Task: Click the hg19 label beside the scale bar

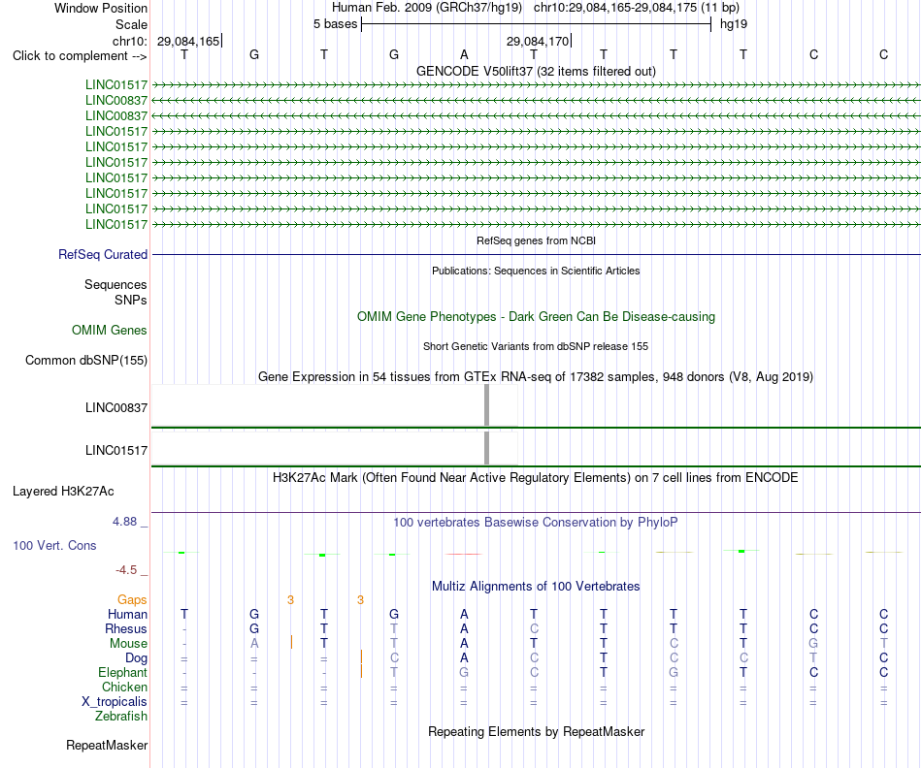Action: (x=734, y=24)
